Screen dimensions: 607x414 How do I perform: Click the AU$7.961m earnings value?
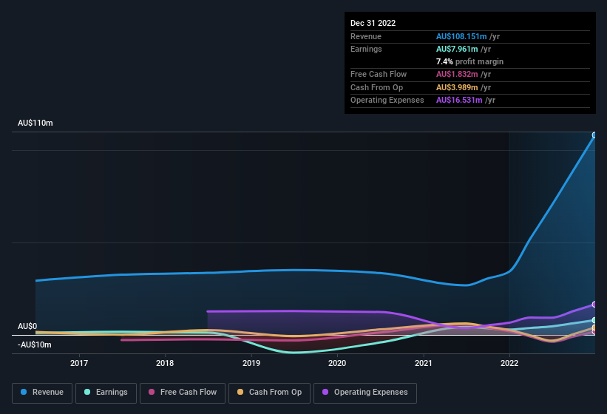click(457, 49)
